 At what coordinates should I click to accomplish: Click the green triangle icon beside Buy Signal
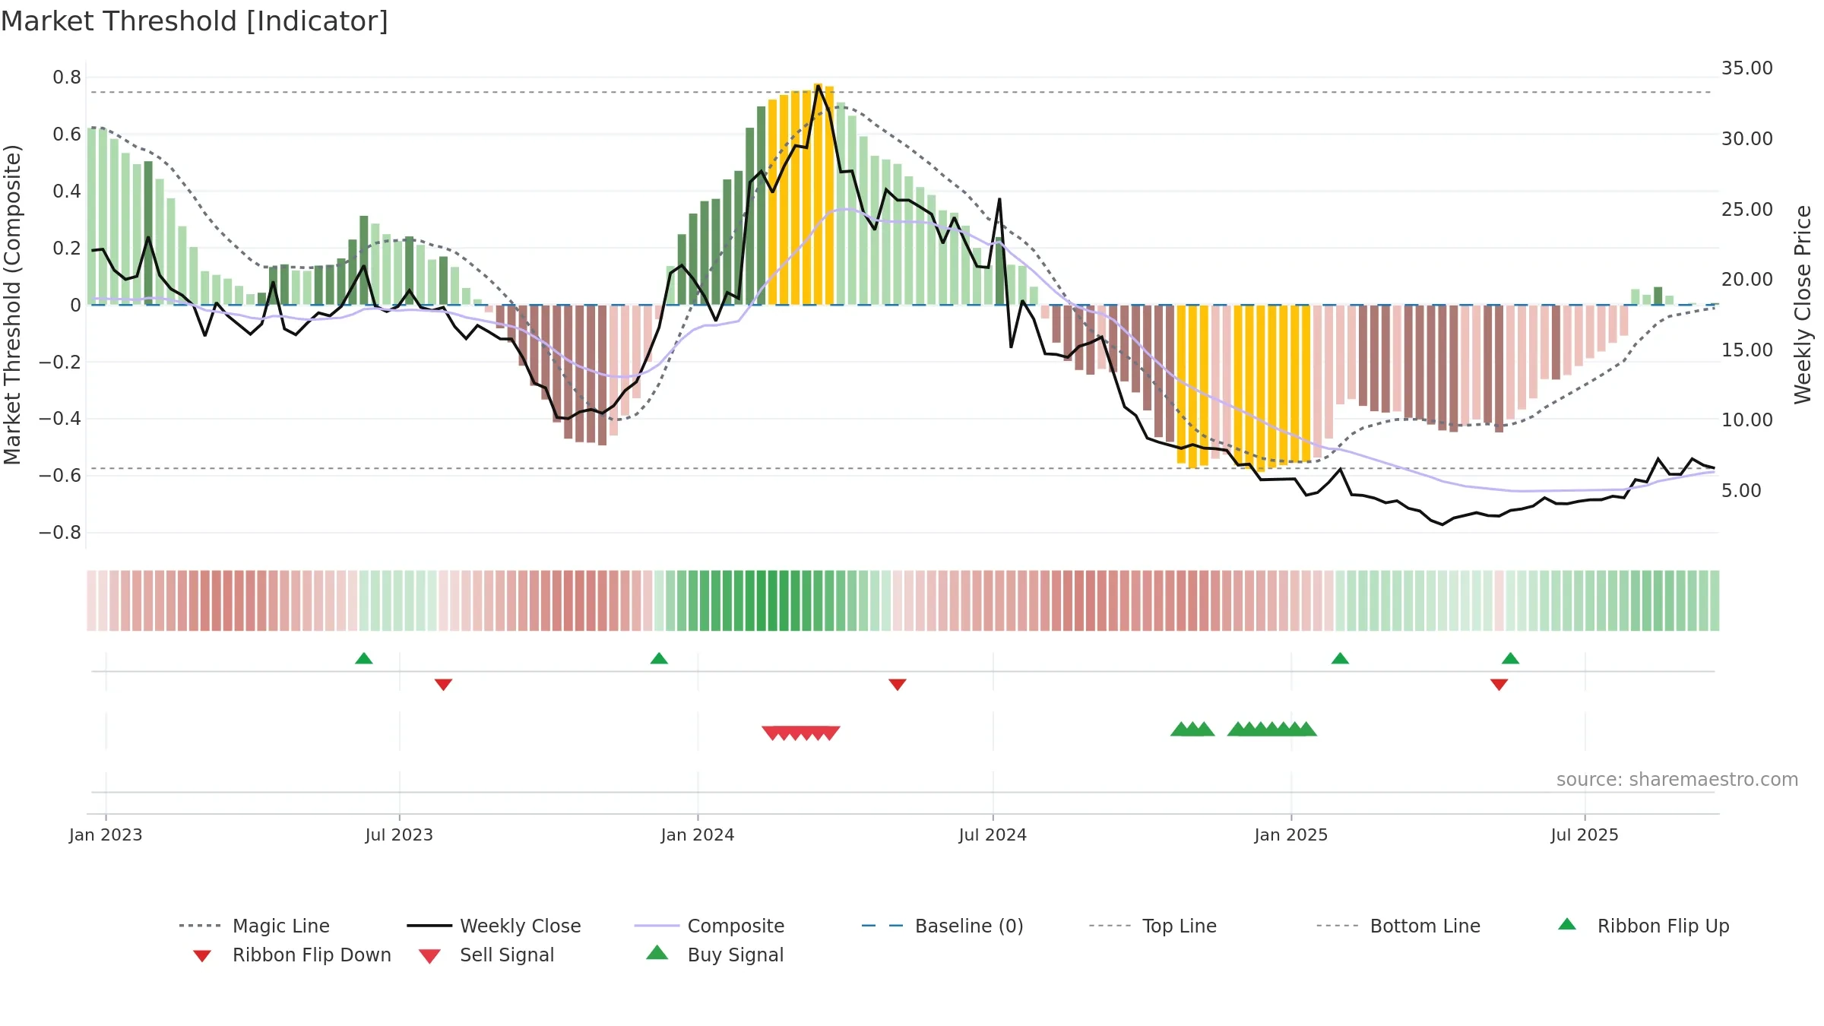657,952
